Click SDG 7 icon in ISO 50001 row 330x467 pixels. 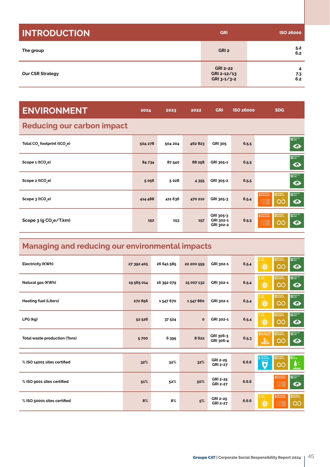click(265, 401)
